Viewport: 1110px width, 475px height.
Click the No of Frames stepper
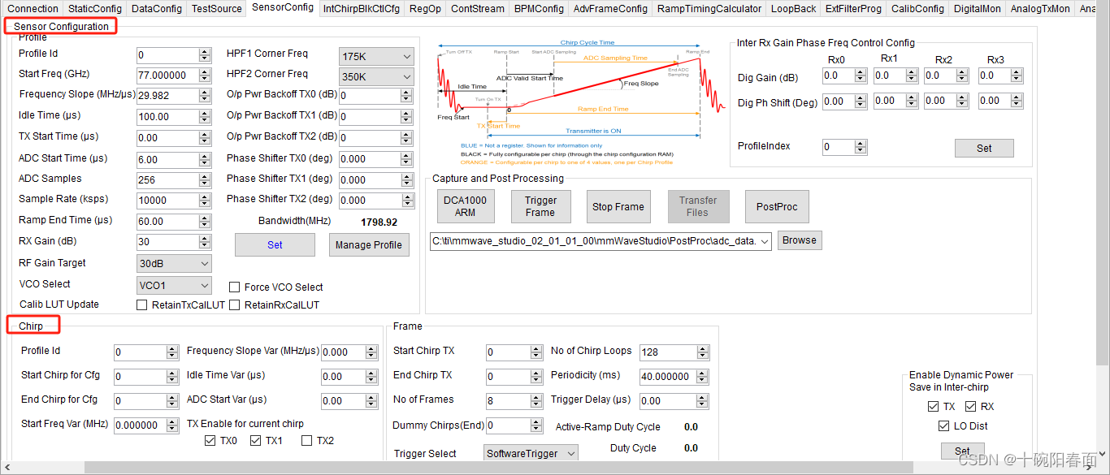535,401
